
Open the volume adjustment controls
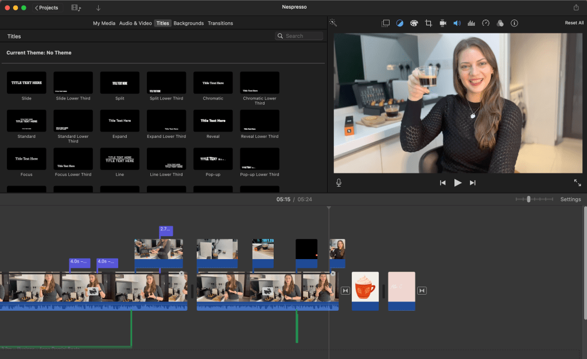(x=457, y=23)
